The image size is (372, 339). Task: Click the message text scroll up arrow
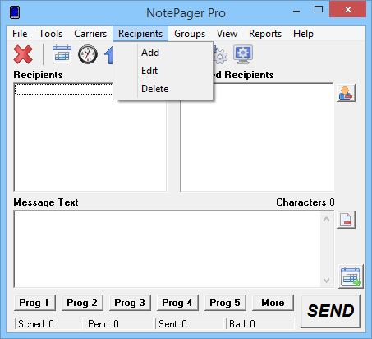pyautogui.click(x=326, y=220)
